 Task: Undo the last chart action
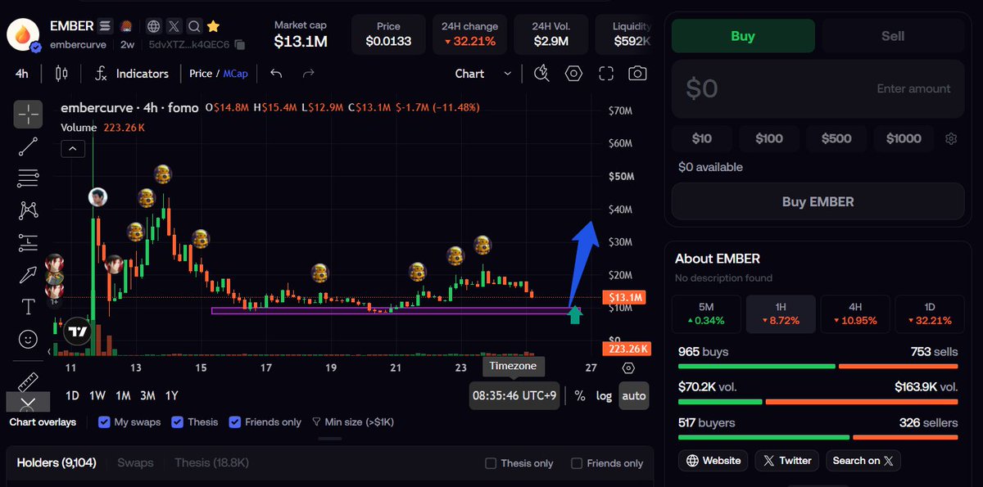coord(276,74)
